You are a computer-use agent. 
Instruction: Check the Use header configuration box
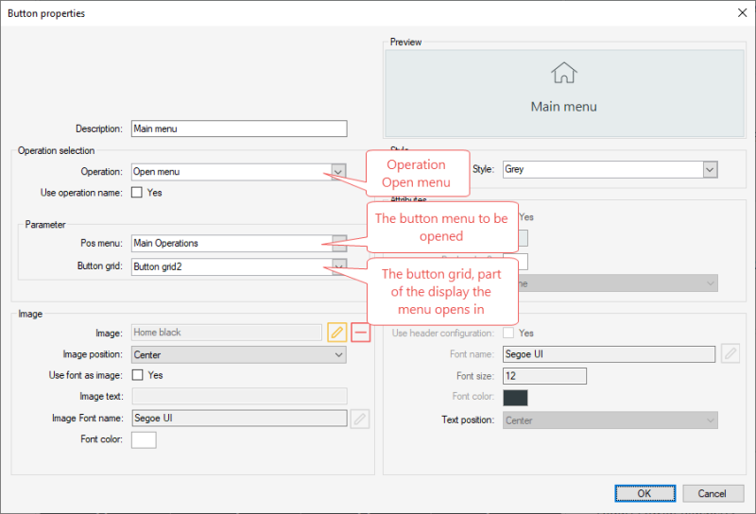click(509, 334)
